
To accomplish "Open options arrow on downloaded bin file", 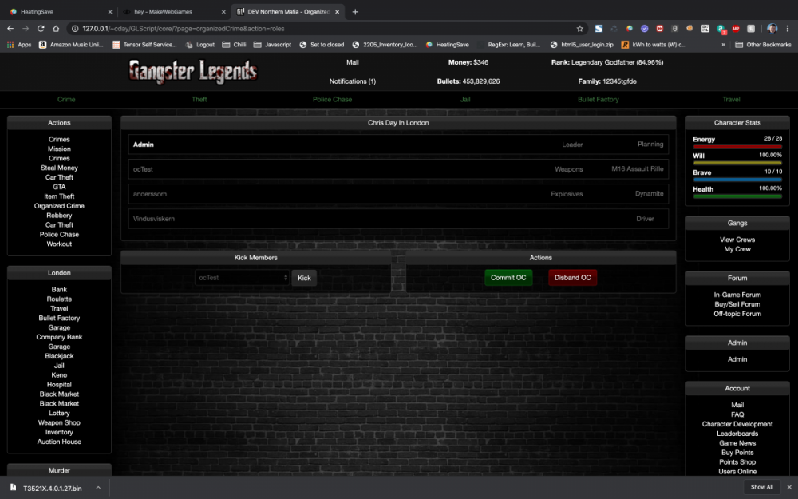I will [x=99, y=486].
